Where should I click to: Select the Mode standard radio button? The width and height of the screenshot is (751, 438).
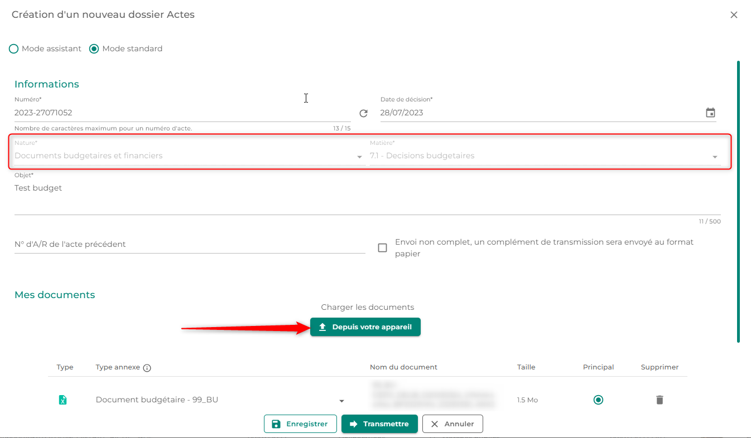[x=94, y=49]
